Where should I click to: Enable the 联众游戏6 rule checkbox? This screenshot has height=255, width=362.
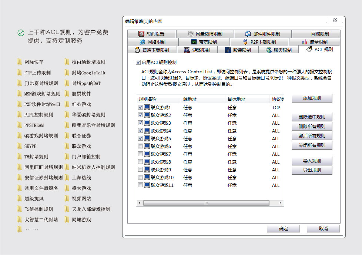(x=140, y=146)
